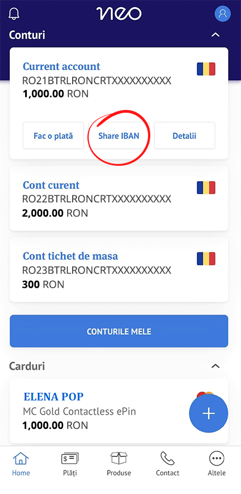Tap the Neo logo in header
The image size is (241, 494).
pos(119,14)
